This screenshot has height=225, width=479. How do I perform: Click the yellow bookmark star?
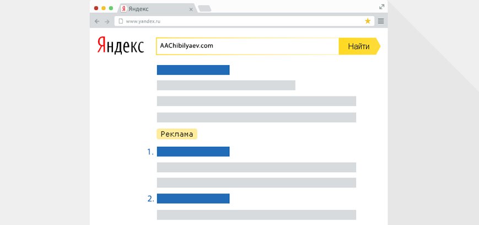click(368, 21)
